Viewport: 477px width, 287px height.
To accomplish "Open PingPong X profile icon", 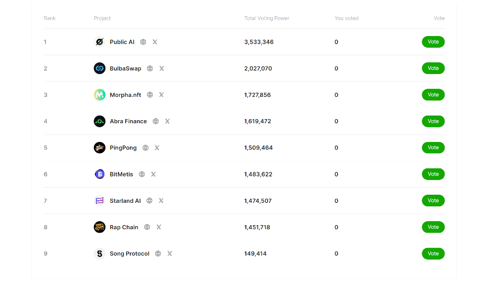I will [x=157, y=148].
